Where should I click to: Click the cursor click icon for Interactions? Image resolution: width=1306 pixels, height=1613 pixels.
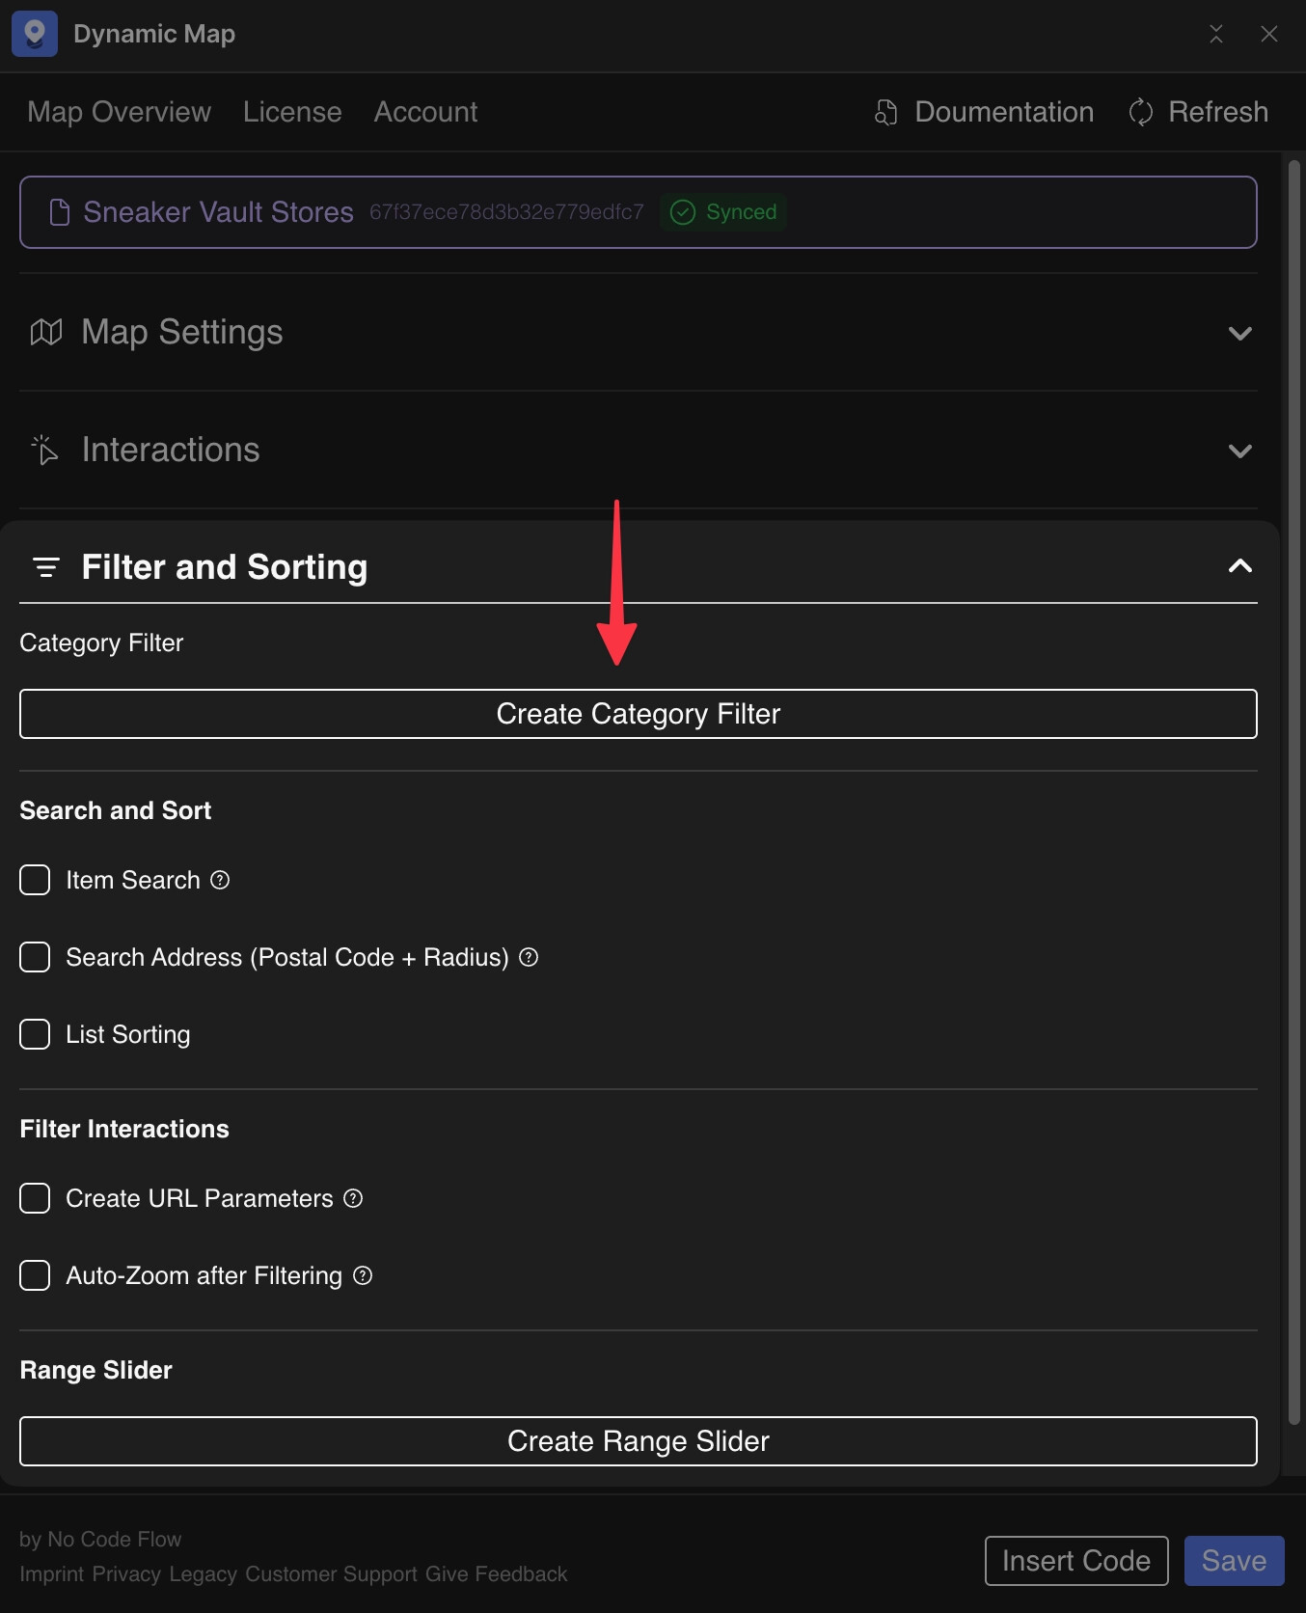pos(45,450)
